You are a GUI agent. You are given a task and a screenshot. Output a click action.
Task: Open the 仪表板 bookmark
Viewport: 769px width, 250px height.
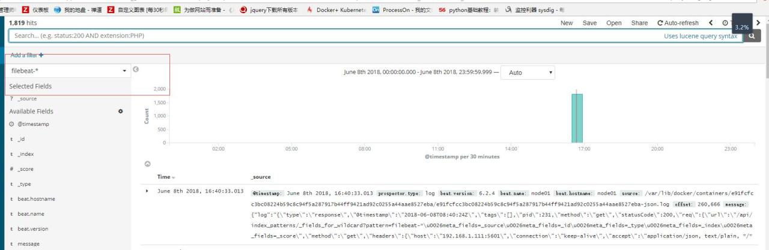click(x=35, y=10)
